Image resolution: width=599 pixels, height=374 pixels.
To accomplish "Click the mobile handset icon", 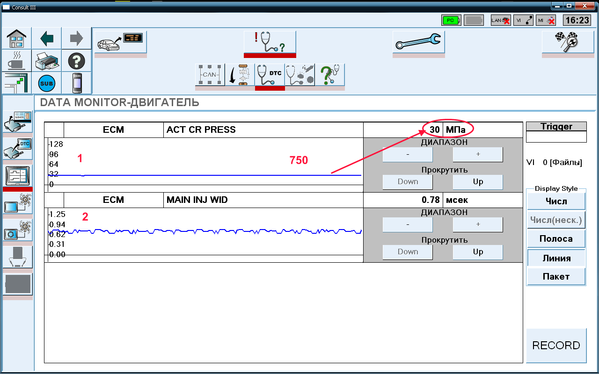I will [x=76, y=84].
